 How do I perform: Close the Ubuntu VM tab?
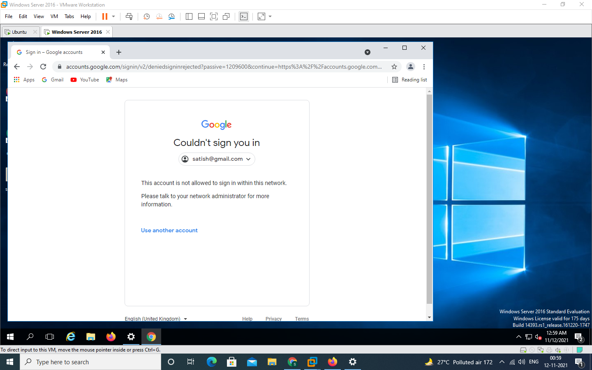(x=35, y=32)
